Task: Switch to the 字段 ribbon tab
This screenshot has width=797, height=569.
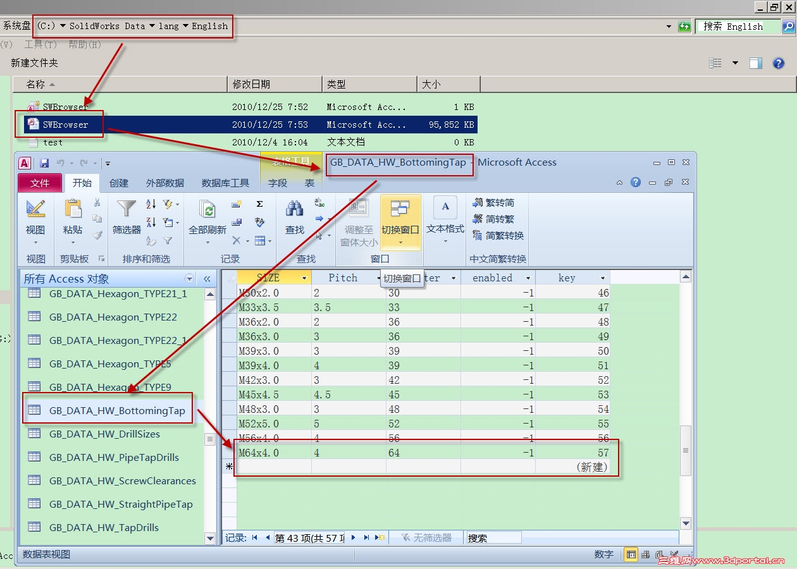Action: [278, 183]
